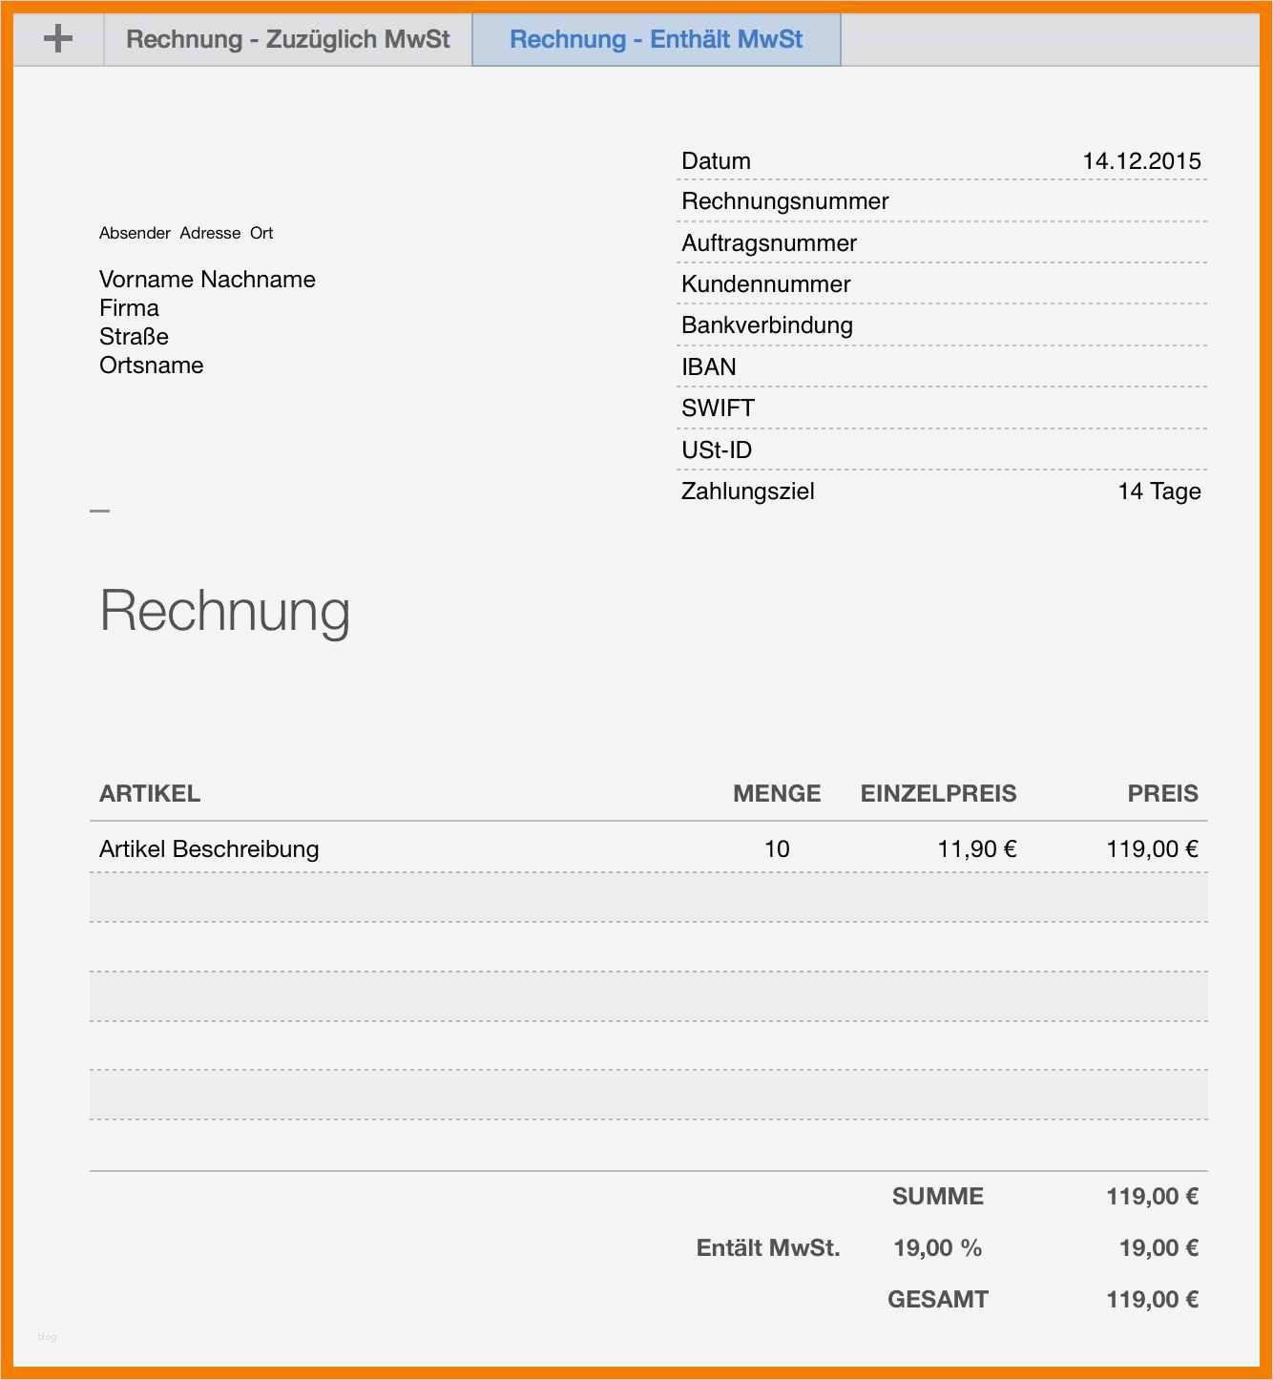The image size is (1273, 1380).
Task: Click the Zahlungsziel 14 Tage value
Action: tap(1158, 491)
